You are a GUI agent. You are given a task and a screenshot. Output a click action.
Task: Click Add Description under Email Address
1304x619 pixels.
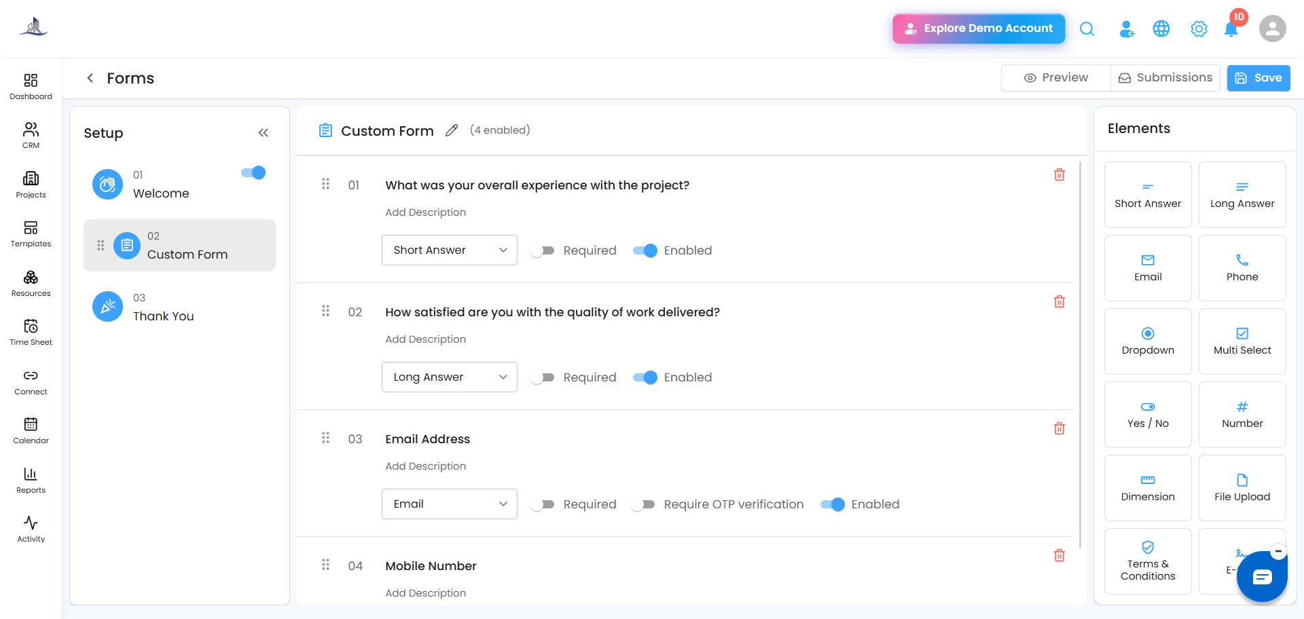pos(426,466)
